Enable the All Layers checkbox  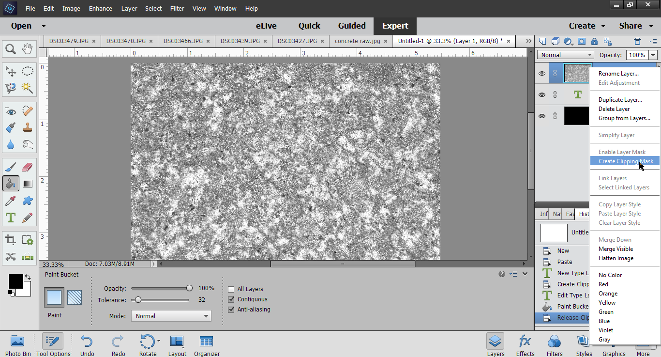click(231, 289)
